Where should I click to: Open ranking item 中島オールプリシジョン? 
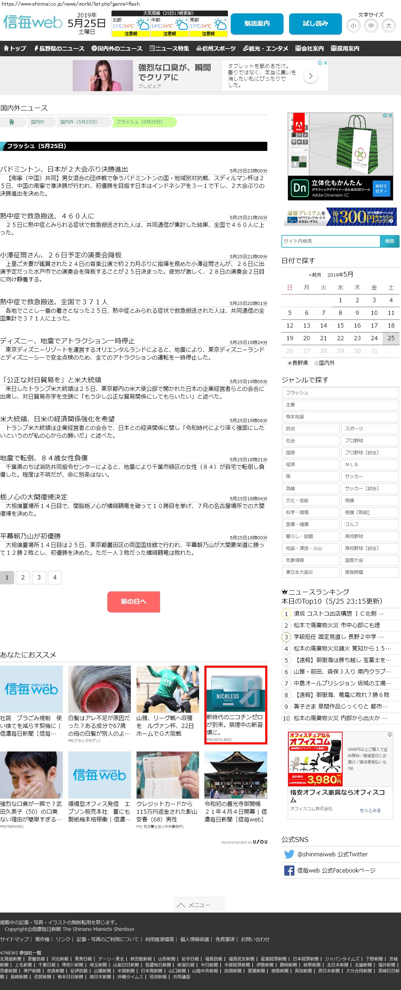[x=342, y=683]
